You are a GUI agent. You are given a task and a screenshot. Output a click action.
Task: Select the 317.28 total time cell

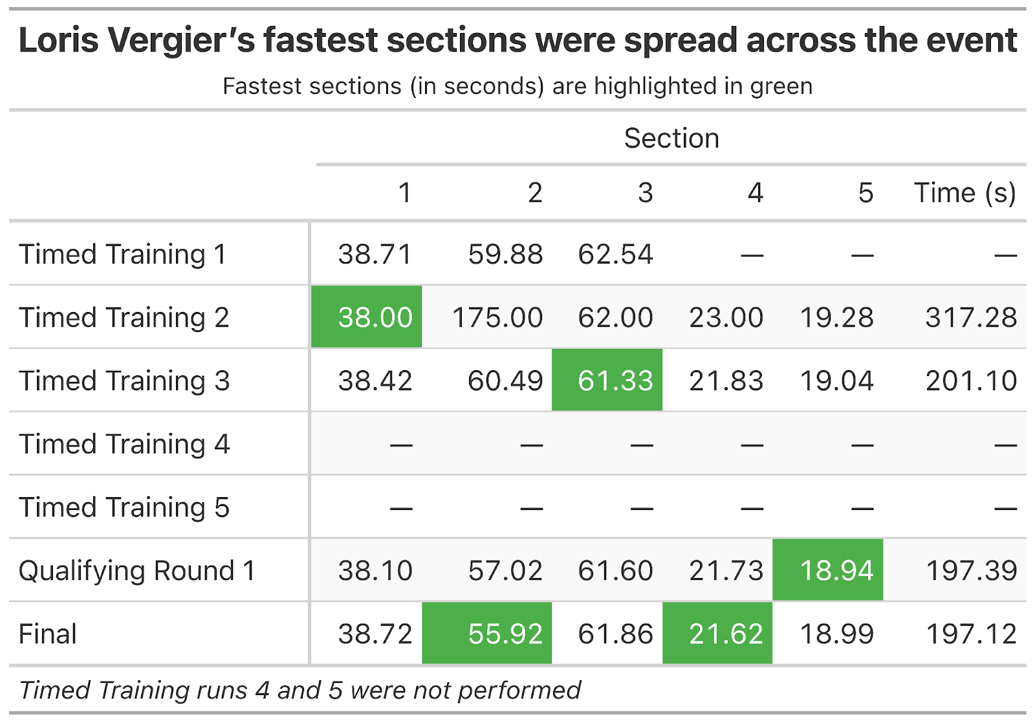coord(971,318)
